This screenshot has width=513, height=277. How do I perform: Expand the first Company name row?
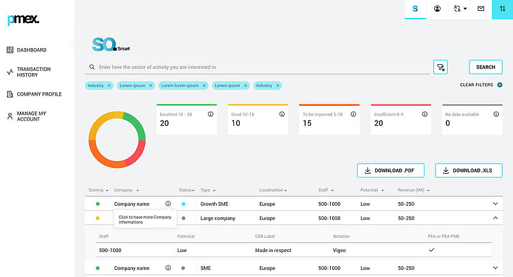click(495, 204)
